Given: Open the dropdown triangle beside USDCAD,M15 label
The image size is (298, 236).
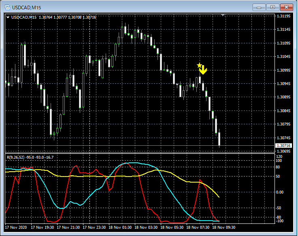Looking at the screenshot, I should coord(8,17).
